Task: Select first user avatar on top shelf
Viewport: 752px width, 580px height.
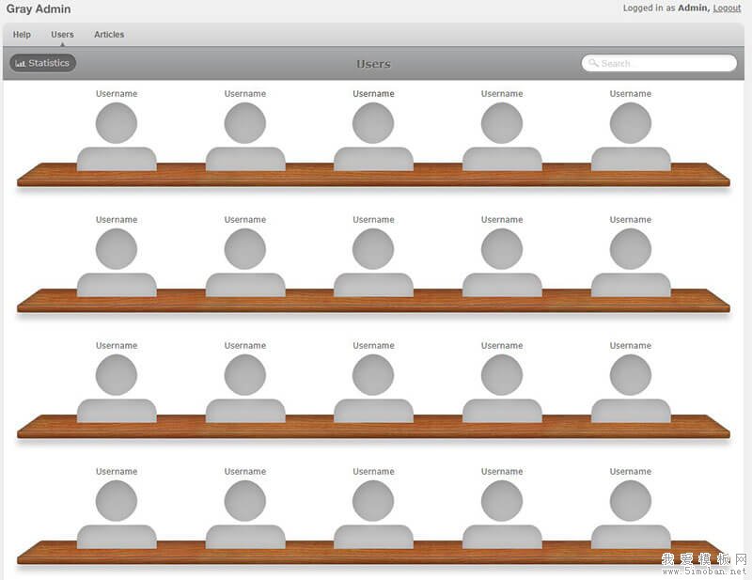Action: tap(117, 135)
